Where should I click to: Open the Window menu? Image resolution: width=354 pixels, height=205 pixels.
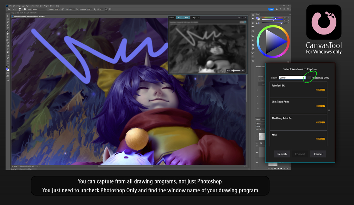point(52,6)
